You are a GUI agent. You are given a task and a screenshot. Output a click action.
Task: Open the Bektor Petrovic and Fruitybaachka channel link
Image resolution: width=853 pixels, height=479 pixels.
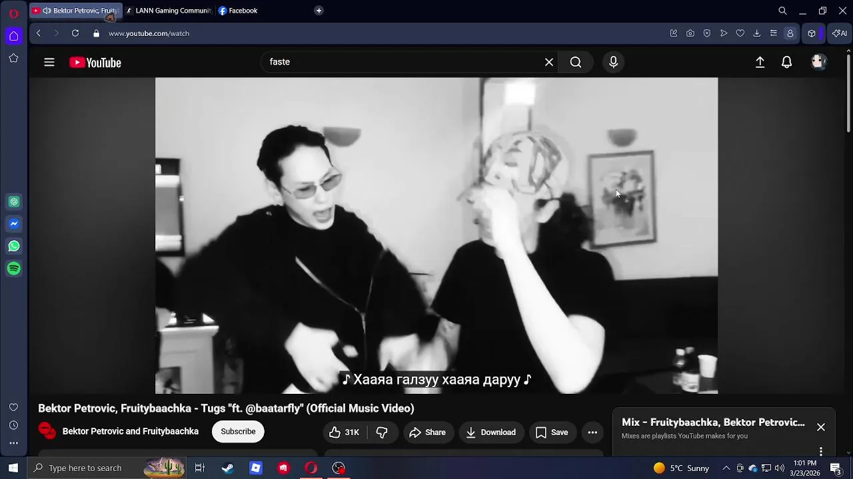coord(131,431)
